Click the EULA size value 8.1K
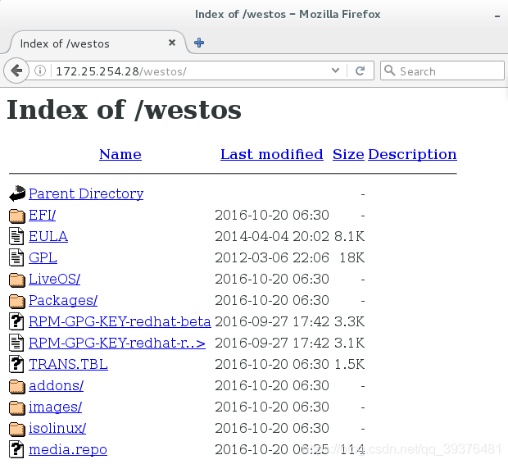The height and width of the screenshot is (464, 508). (349, 236)
